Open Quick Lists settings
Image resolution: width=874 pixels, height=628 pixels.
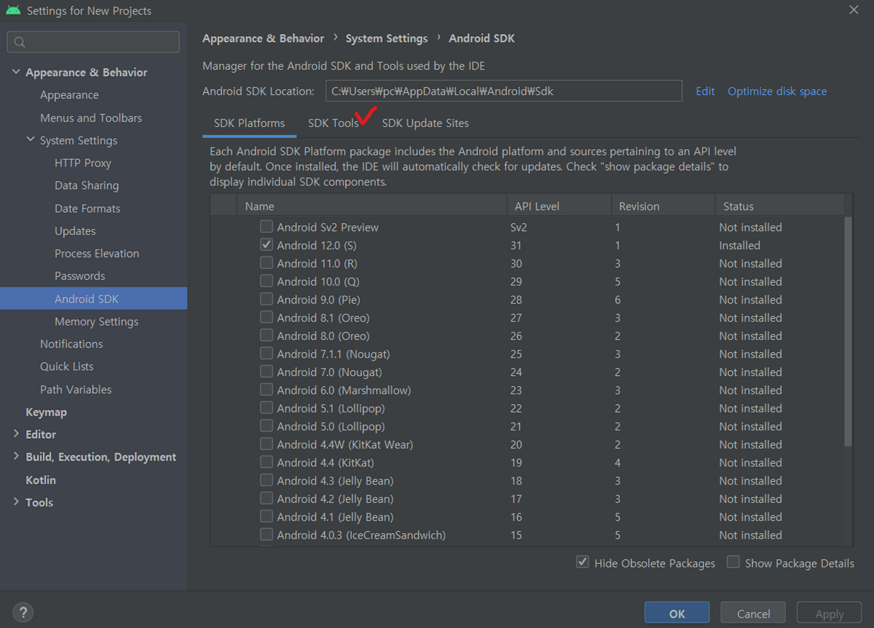pos(67,366)
